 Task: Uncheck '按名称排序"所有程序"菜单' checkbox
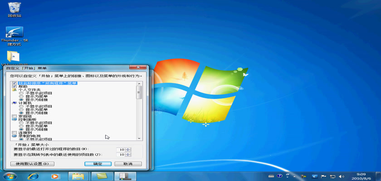click(14, 83)
